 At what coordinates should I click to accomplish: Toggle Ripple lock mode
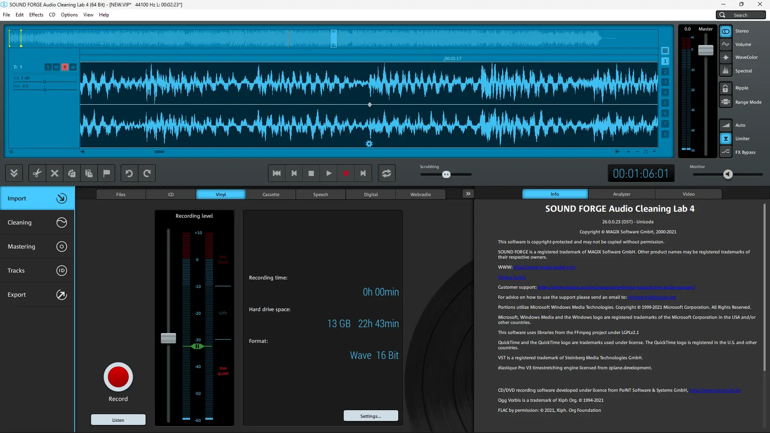click(725, 88)
